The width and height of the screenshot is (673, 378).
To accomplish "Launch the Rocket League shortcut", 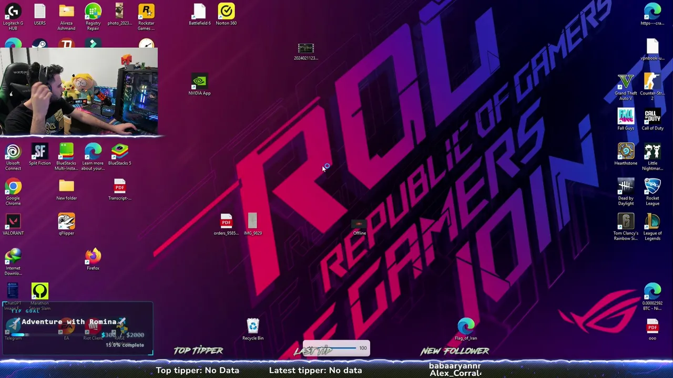I will point(652,192).
